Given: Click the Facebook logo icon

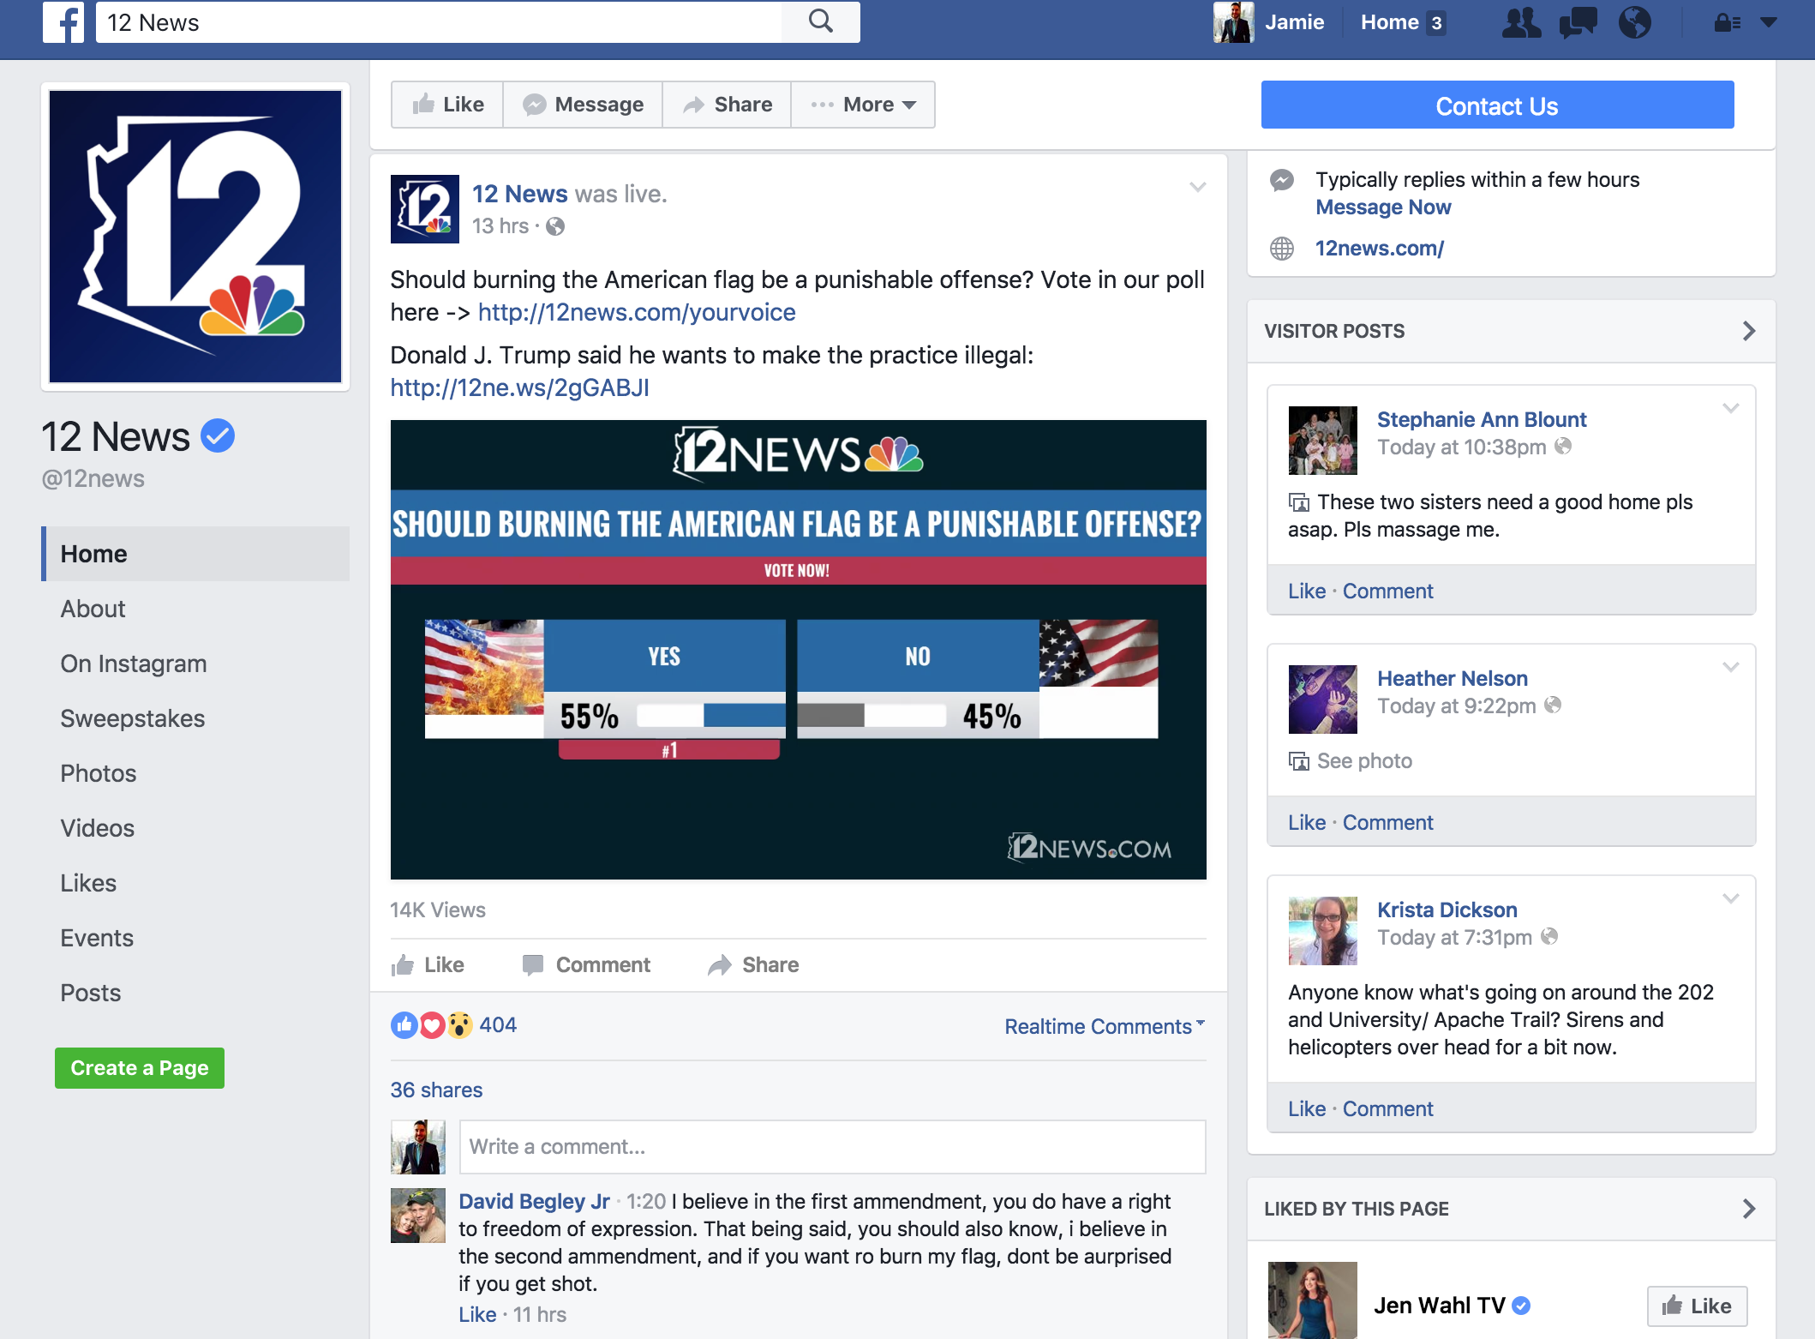Looking at the screenshot, I should [x=63, y=22].
